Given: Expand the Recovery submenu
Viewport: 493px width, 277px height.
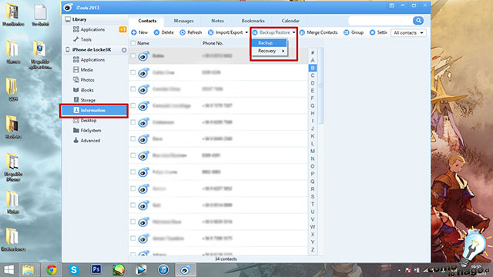Looking at the screenshot, I should click(x=270, y=51).
